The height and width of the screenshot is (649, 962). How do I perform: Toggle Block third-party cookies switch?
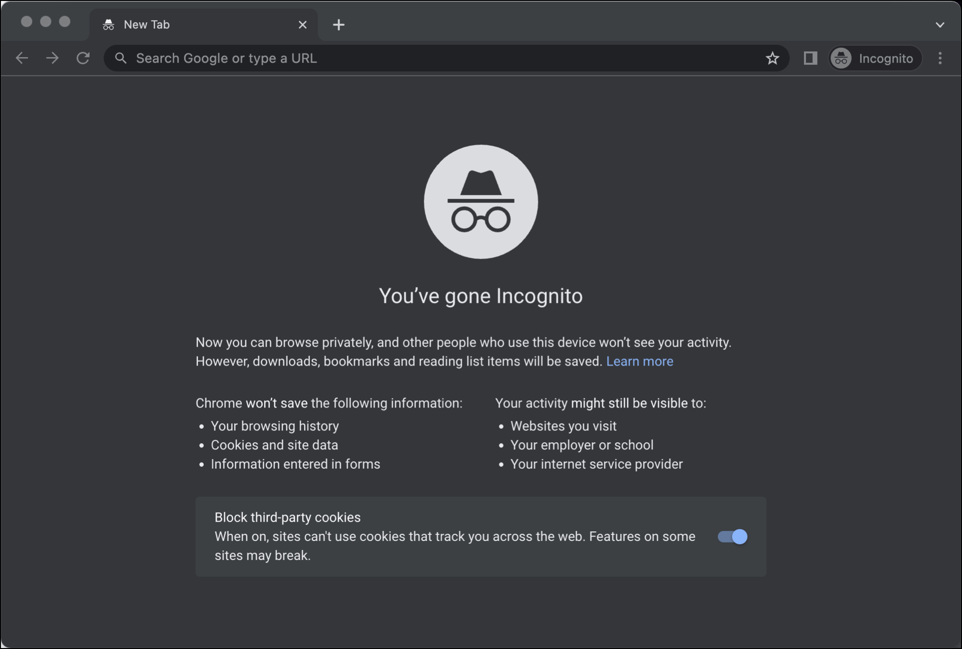click(732, 537)
